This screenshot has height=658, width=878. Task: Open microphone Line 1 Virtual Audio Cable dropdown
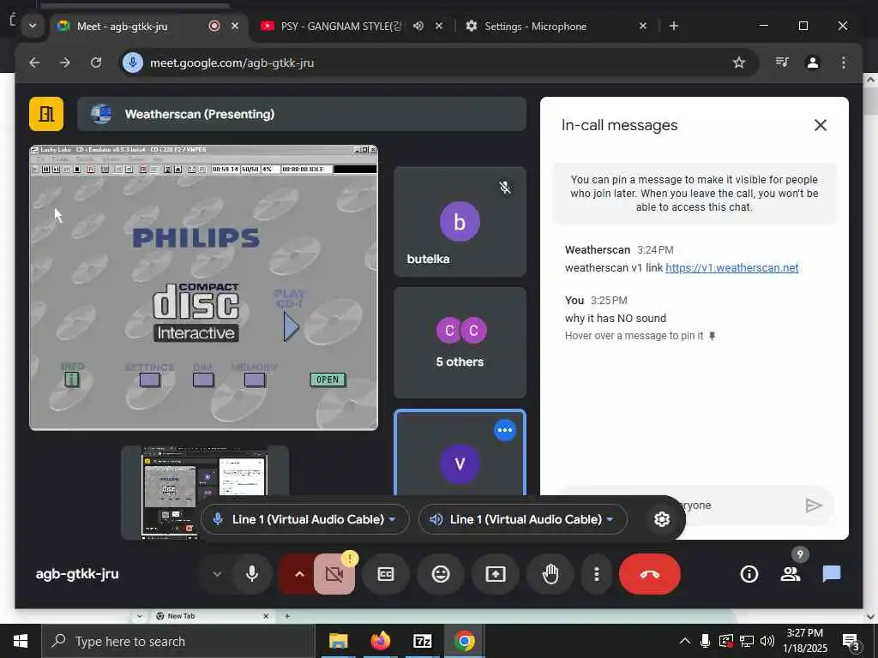pos(304,519)
